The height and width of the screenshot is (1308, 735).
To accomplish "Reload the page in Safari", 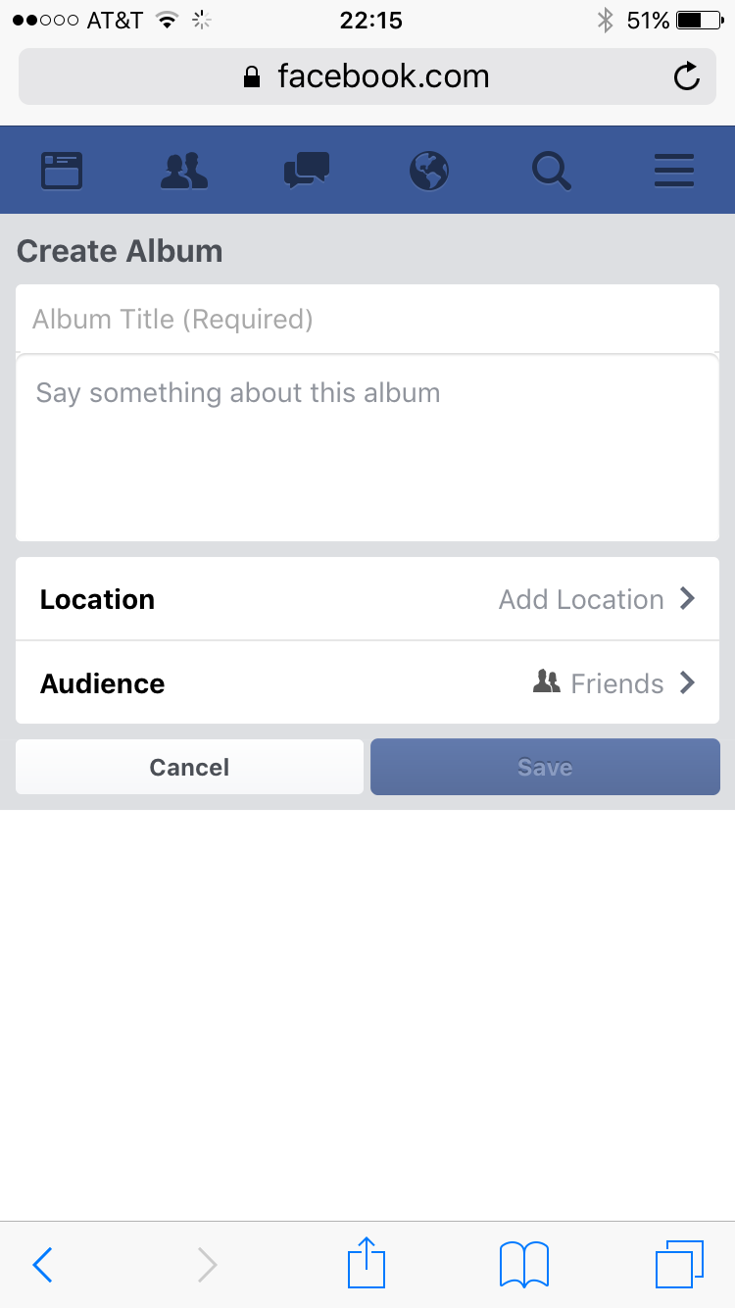I will coord(687,76).
